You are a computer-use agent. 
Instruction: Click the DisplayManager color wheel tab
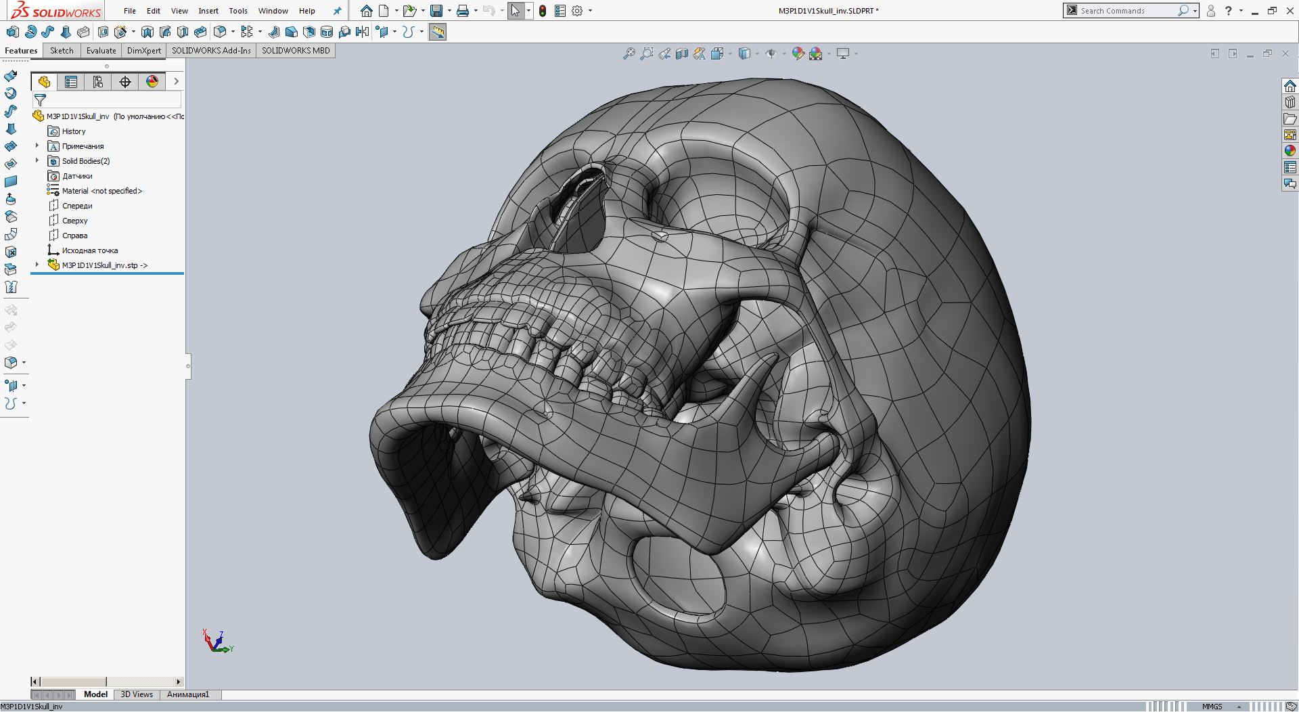point(152,81)
